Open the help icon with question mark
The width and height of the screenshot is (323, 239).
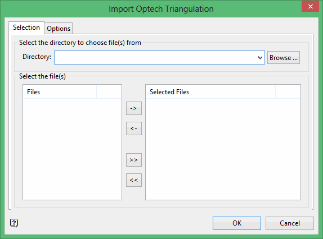click(14, 223)
